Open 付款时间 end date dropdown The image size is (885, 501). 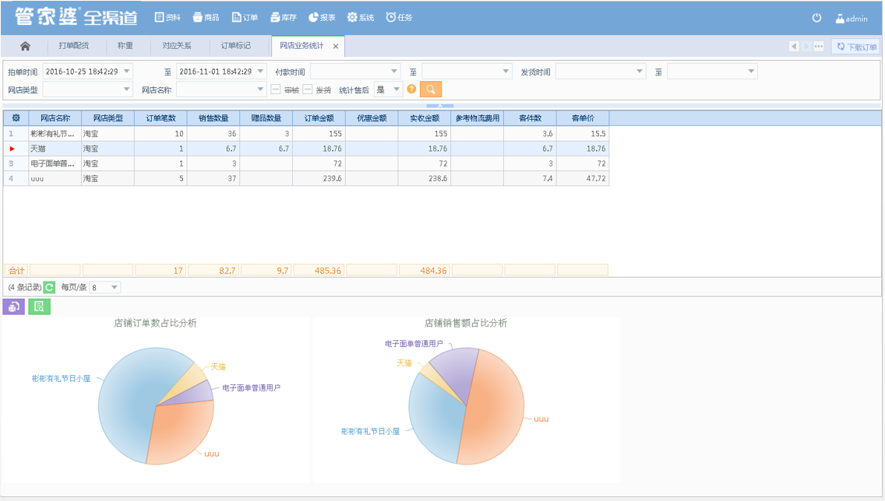506,71
